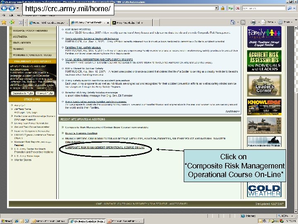This screenshot has height=224, width=298.
Task: Open the U.S. Army Home Page link
Action: click(27, 156)
